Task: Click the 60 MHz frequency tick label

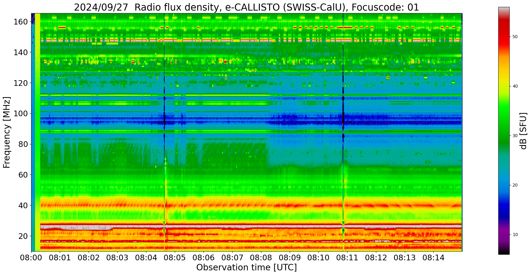Action: tap(23, 174)
